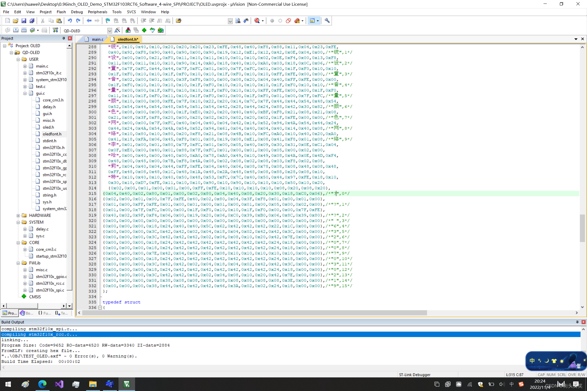
Task: Switch to the main.c editor tab
Action: 94,39
